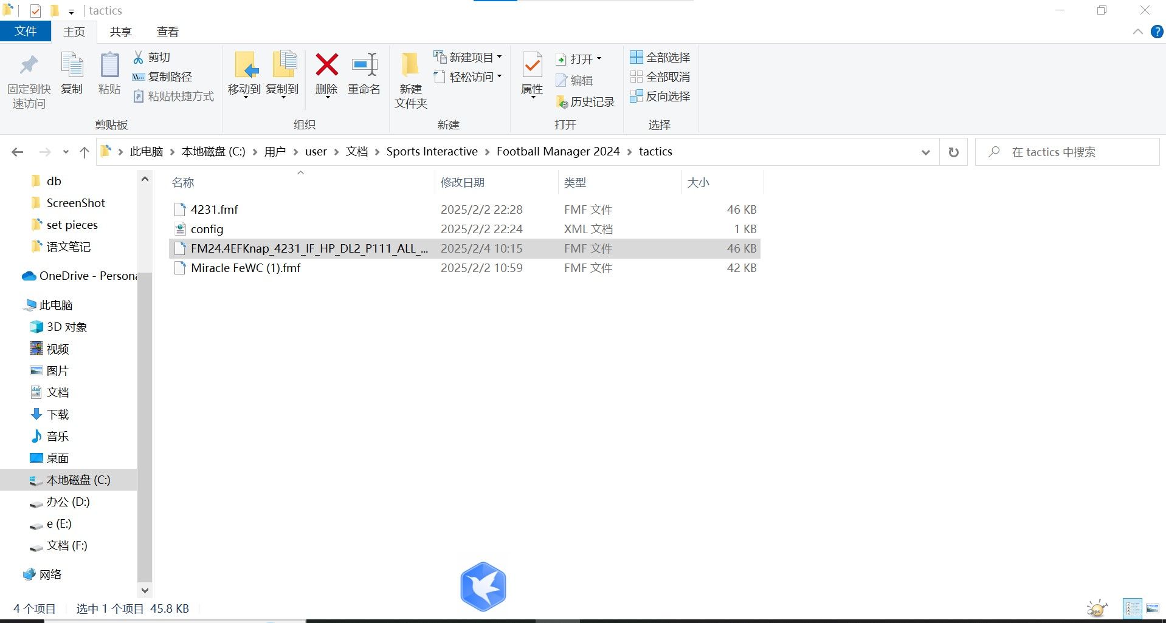The height and width of the screenshot is (623, 1166).
Task: Expand the address bar history dropdown
Action: [x=925, y=152]
